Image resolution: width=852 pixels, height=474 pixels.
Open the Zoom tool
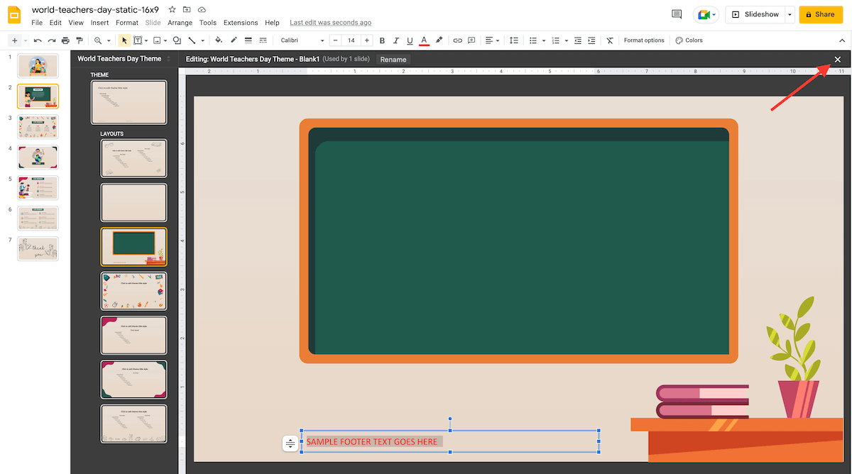pos(99,40)
